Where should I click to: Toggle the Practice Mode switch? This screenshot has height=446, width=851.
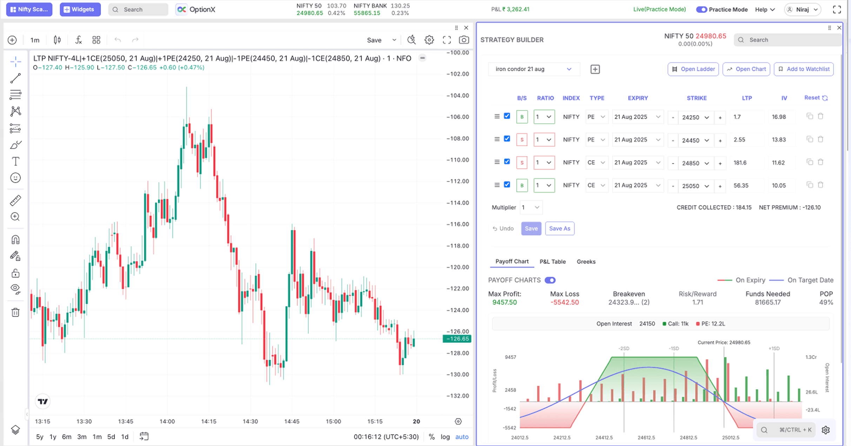(x=701, y=9)
